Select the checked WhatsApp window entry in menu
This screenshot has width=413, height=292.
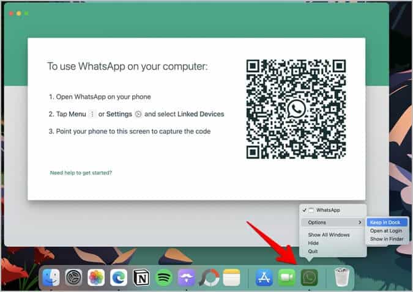(x=333, y=210)
